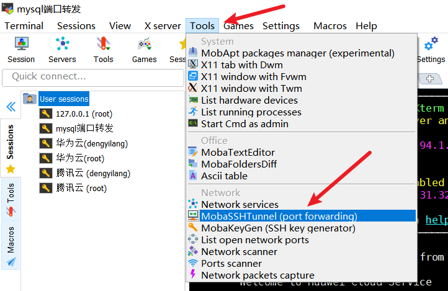The image size is (448, 291).
Task: Open the 127.0.0.1 (root) session
Action: [x=84, y=114]
